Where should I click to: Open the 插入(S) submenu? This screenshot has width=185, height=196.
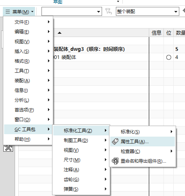(28, 51)
